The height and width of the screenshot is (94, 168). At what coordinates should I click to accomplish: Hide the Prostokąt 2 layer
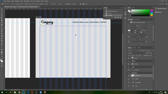pyautogui.click(x=129, y=76)
